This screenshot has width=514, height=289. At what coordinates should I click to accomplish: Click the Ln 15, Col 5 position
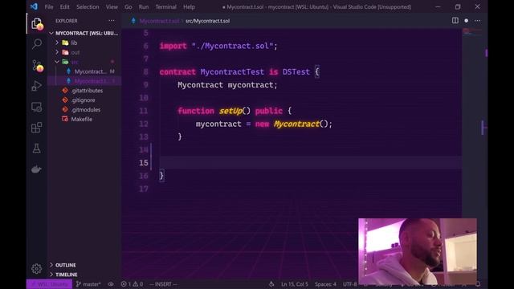click(x=295, y=284)
